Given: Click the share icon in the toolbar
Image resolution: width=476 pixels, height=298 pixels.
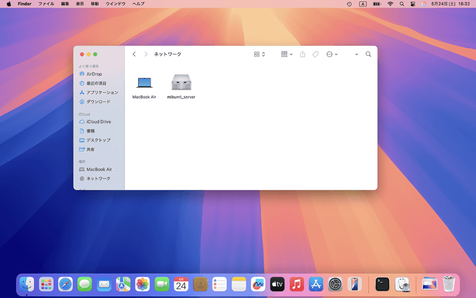Looking at the screenshot, I should coord(302,54).
